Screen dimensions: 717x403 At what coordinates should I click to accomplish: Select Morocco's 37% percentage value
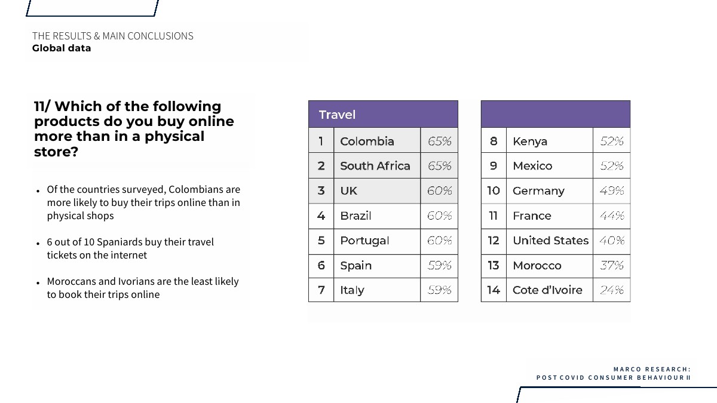point(612,266)
